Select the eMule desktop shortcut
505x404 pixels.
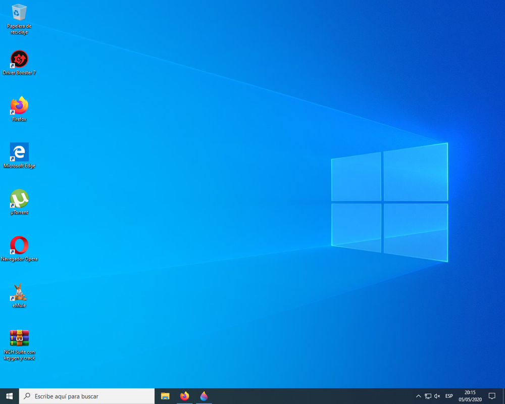coord(19,295)
